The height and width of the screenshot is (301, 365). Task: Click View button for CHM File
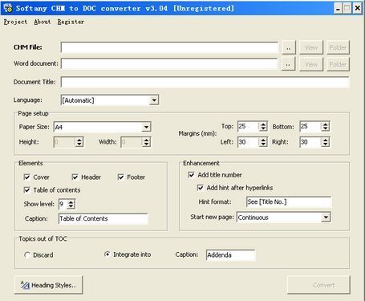click(x=311, y=48)
